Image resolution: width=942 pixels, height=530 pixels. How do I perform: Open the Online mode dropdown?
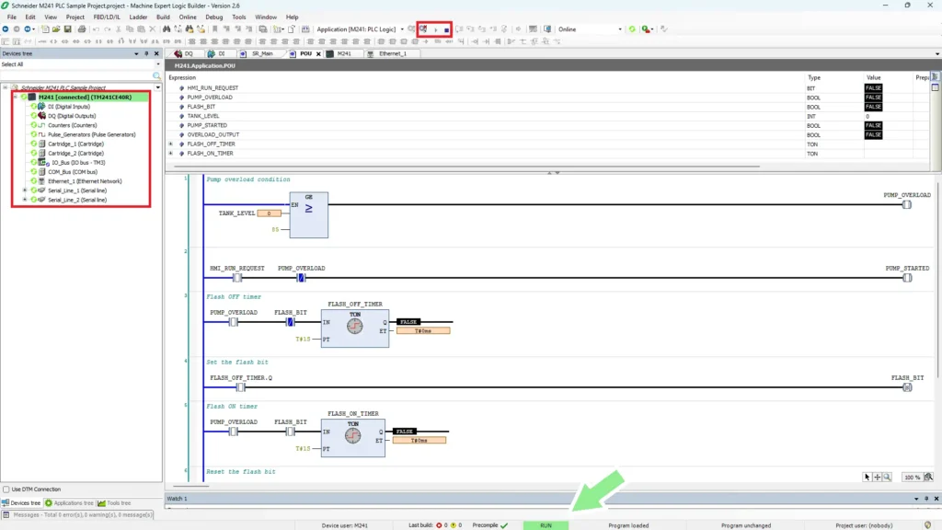[x=620, y=29]
